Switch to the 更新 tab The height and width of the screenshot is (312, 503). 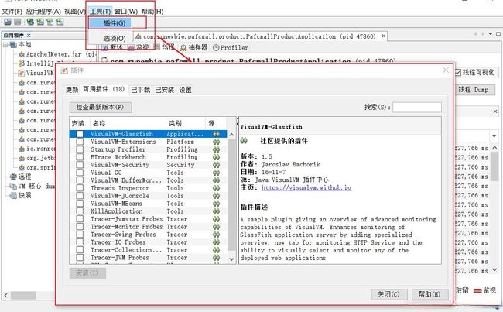[x=72, y=90]
